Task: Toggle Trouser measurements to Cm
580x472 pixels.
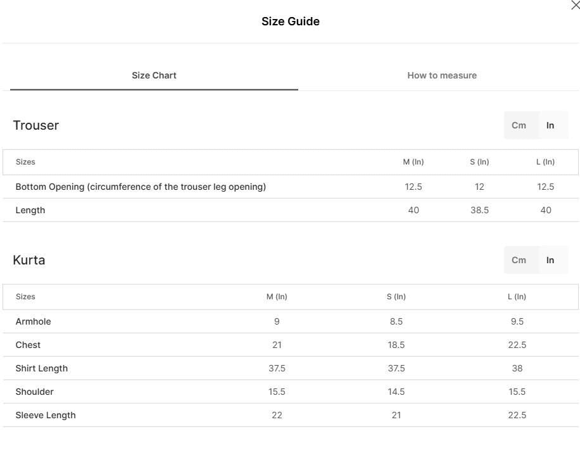Action: [519, 125]
